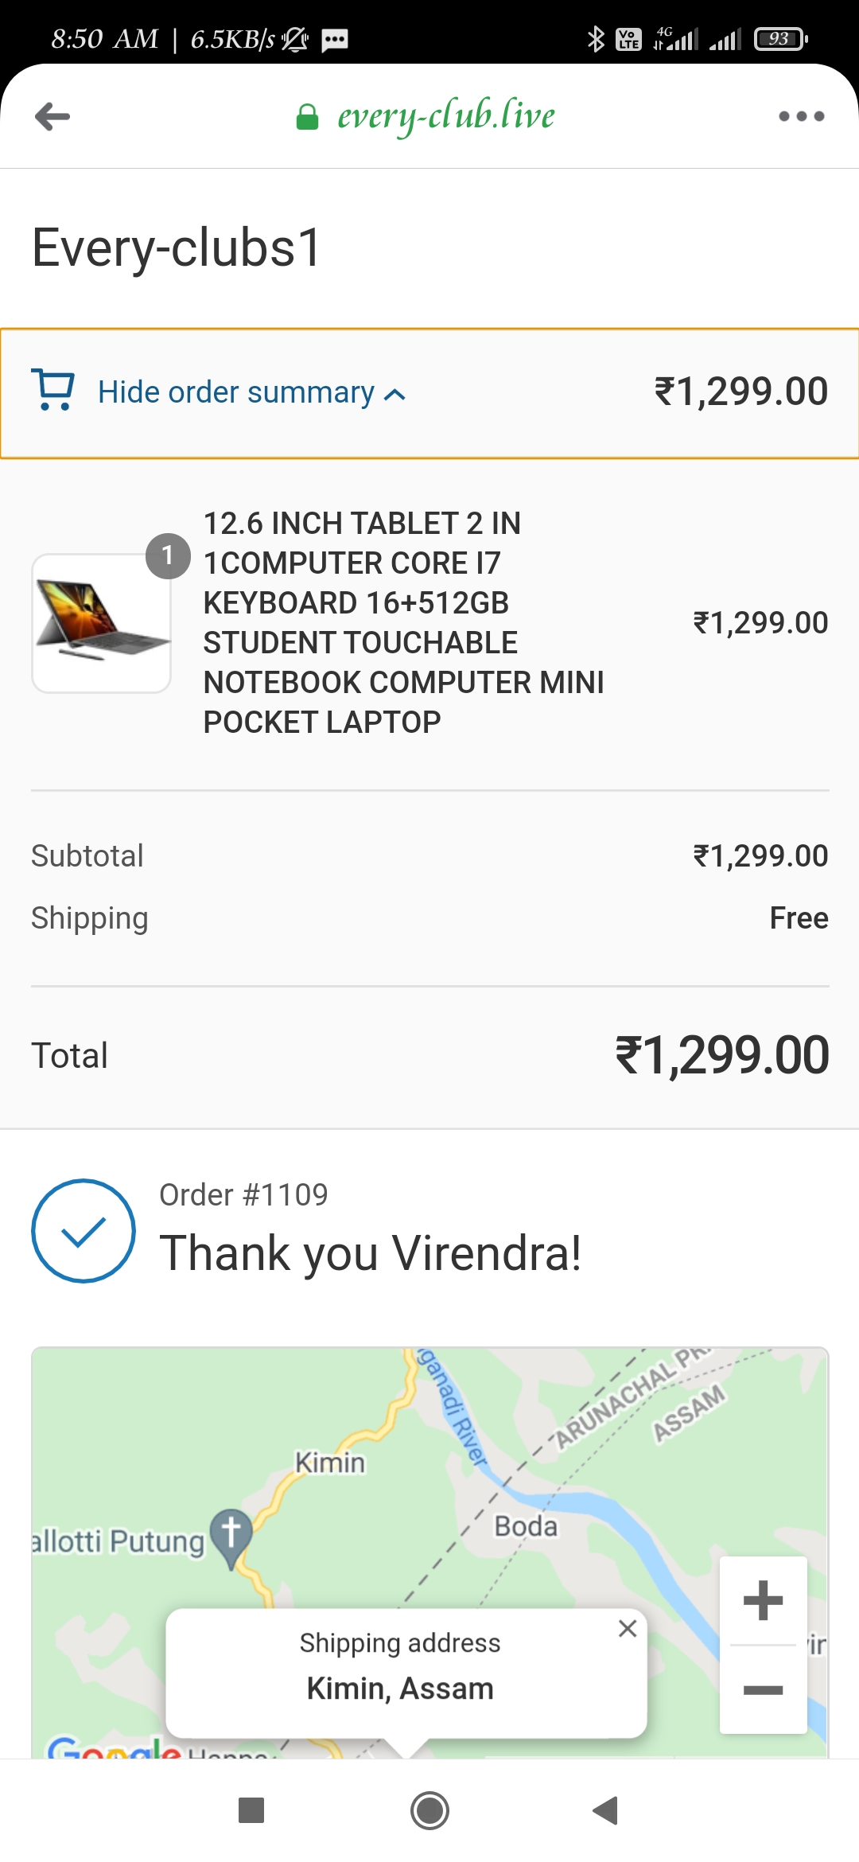Click Hide order summary link
This screenshot has width=859, height=1862.
[x=236, y=392]
